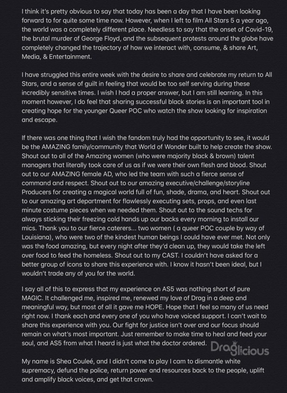Click the word mics starting a line

click(x=29, y=228)
